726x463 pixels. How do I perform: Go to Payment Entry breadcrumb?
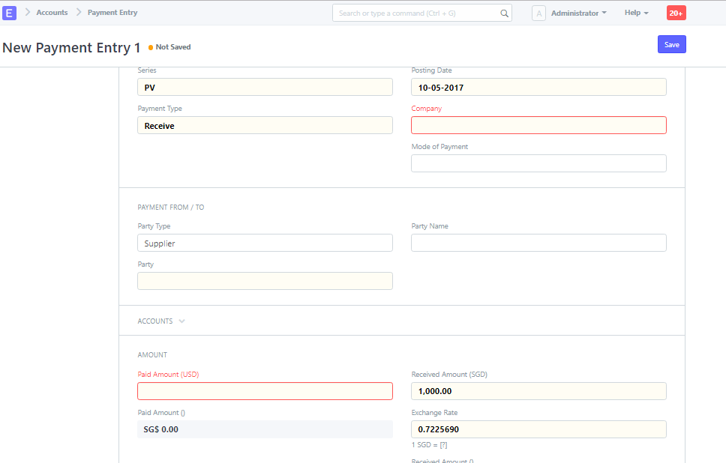112,13
